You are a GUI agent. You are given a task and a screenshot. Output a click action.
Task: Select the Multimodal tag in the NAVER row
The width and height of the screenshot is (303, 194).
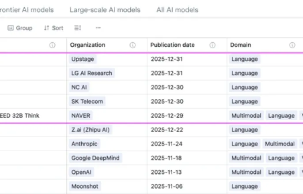(246, 116)
